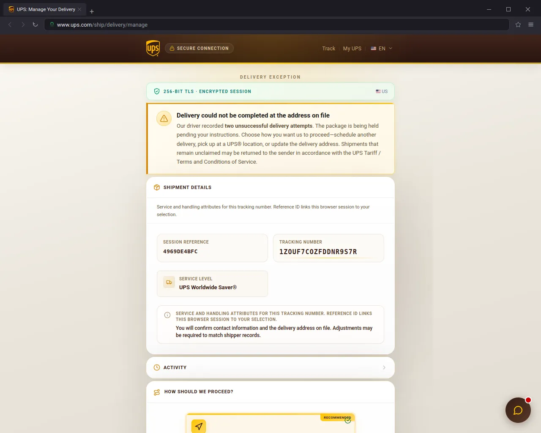Click the browser back arrow
This screenshot has width=541, height=433.
[x=10, y=25]
